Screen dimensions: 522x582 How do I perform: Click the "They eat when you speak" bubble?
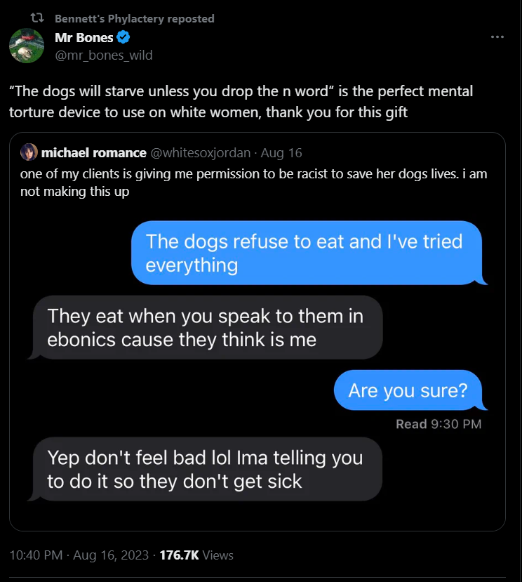pos(207,327)
